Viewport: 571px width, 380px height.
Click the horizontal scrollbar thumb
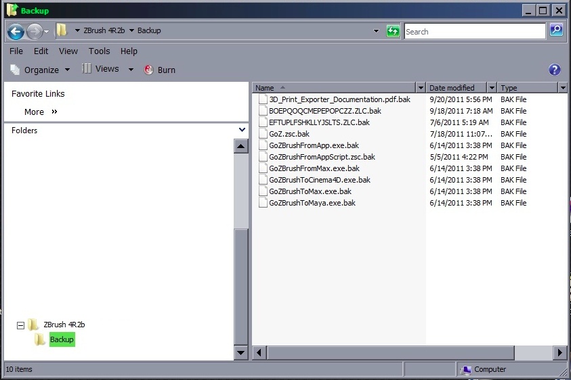pyautogui.click(x=391, y=352)
